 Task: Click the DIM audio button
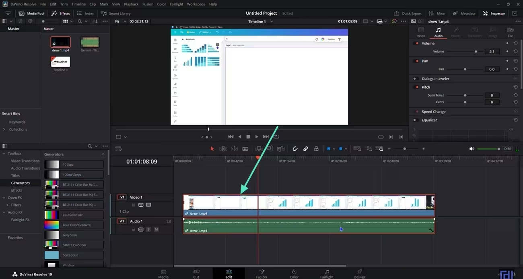click(507, 149)
